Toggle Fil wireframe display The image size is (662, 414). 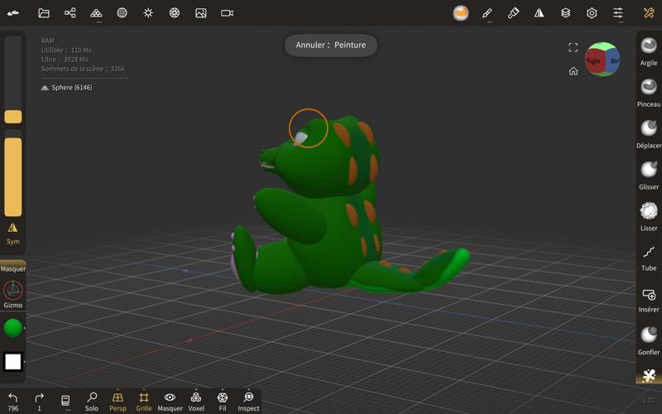[x=223, y=402]
